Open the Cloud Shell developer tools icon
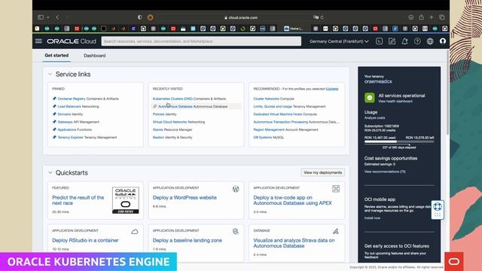This screenshot has width=482, height=271. tap(379, 41)
